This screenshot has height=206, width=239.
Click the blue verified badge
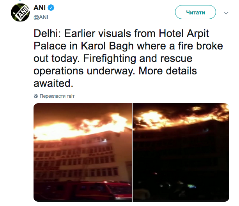pyautogui.click(x=51, y=8)
